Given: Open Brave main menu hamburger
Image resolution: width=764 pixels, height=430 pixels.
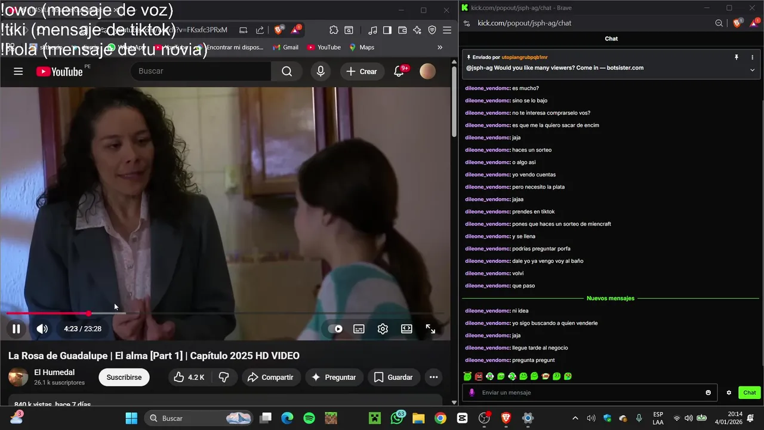Looking at the screenshot, I should (x=447, y=30).
